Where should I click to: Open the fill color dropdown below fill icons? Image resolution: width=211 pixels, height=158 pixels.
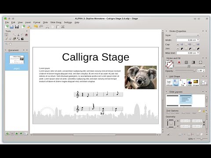[x=190, y=66]
